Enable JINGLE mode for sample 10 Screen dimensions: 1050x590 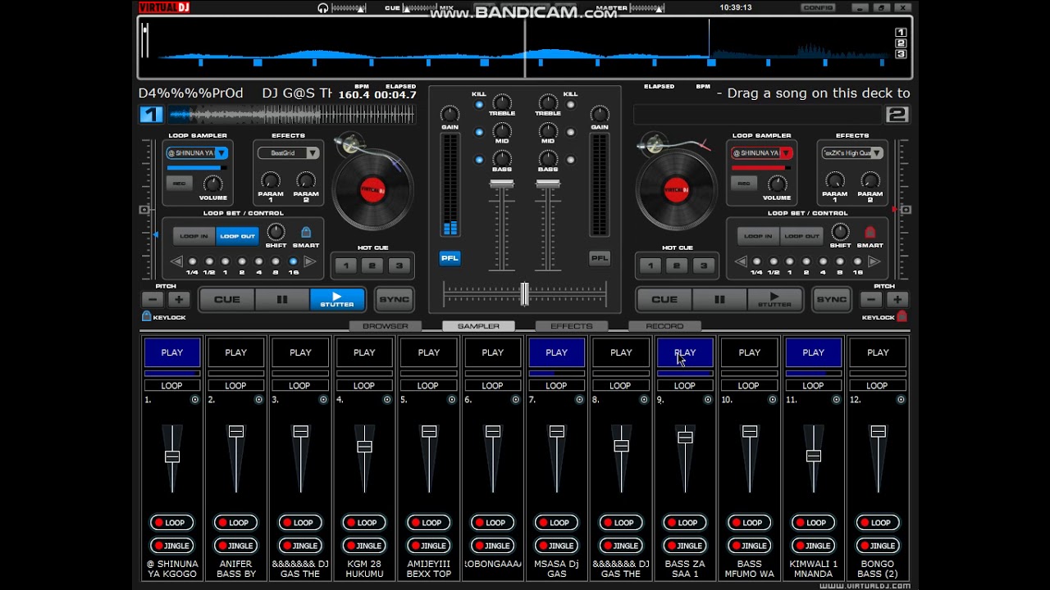pyautogui.click(x=750, y=546)
